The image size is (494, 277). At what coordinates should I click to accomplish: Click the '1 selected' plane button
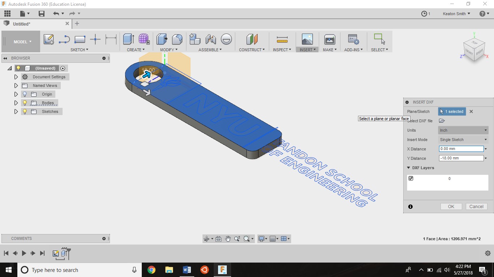pyautogui.click(x=452, y=111)
